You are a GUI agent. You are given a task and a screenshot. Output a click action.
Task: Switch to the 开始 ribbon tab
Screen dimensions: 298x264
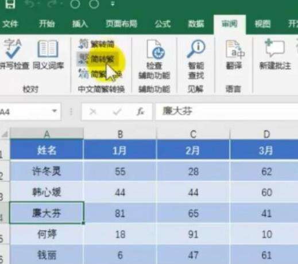(47, 24)
